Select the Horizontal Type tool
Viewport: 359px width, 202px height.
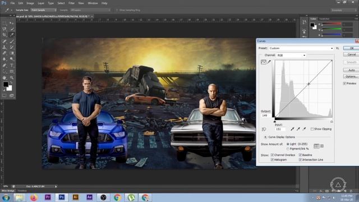(12, 65)
